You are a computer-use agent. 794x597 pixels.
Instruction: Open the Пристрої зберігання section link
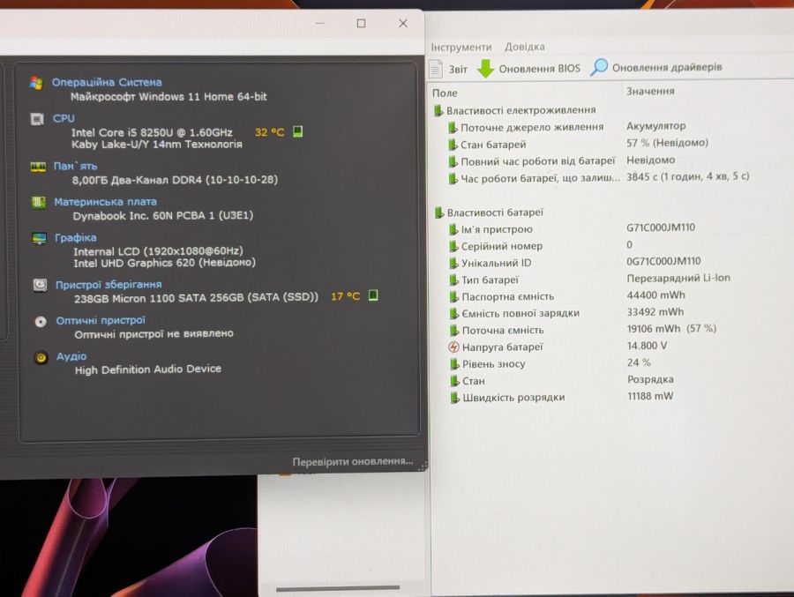(x=109, y=285)
